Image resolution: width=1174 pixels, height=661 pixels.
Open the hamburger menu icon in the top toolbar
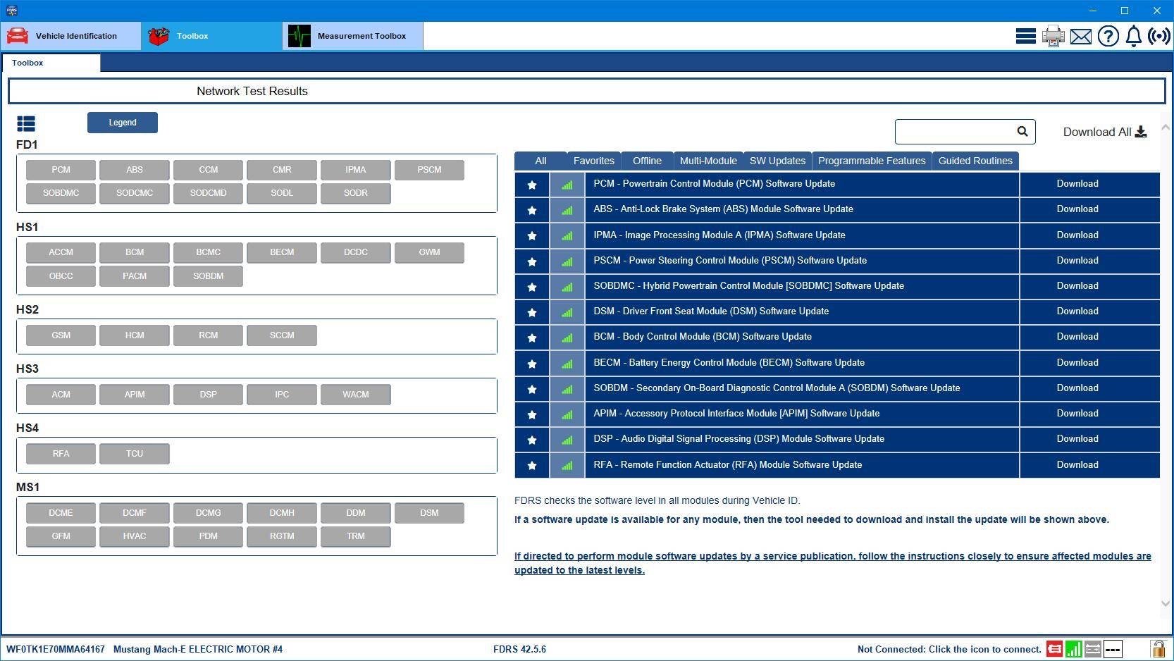(1025, 36)
